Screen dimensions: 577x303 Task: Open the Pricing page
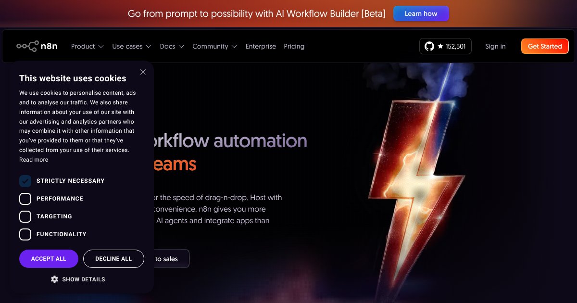(x=294, y=46)
